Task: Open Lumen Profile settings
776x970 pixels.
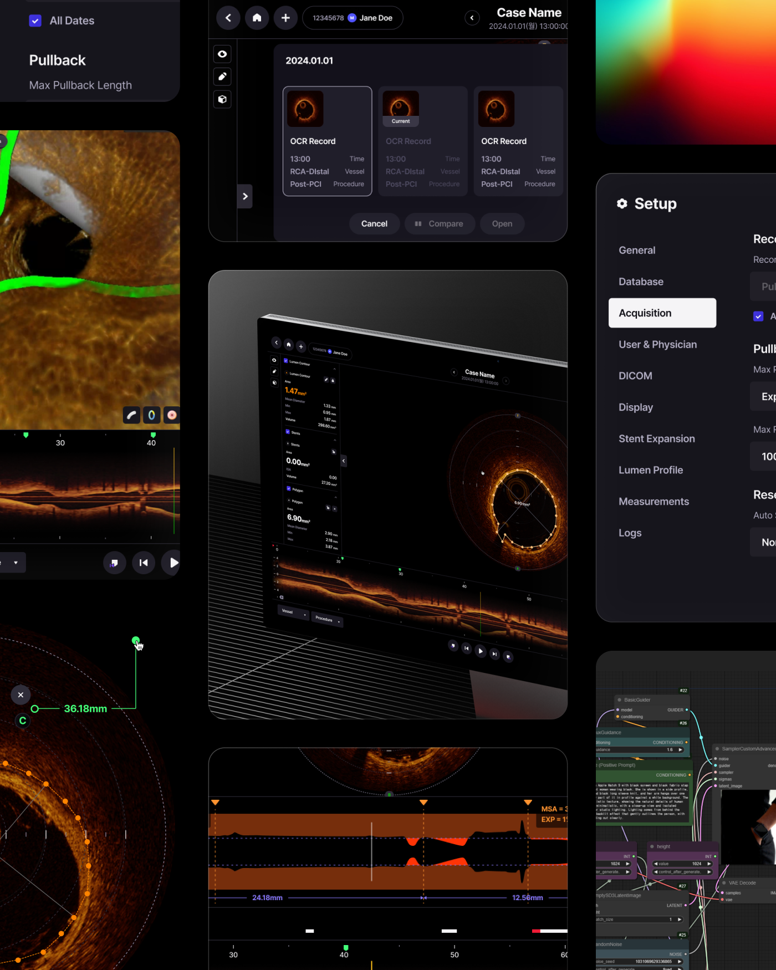Action: tap(651, 470)
